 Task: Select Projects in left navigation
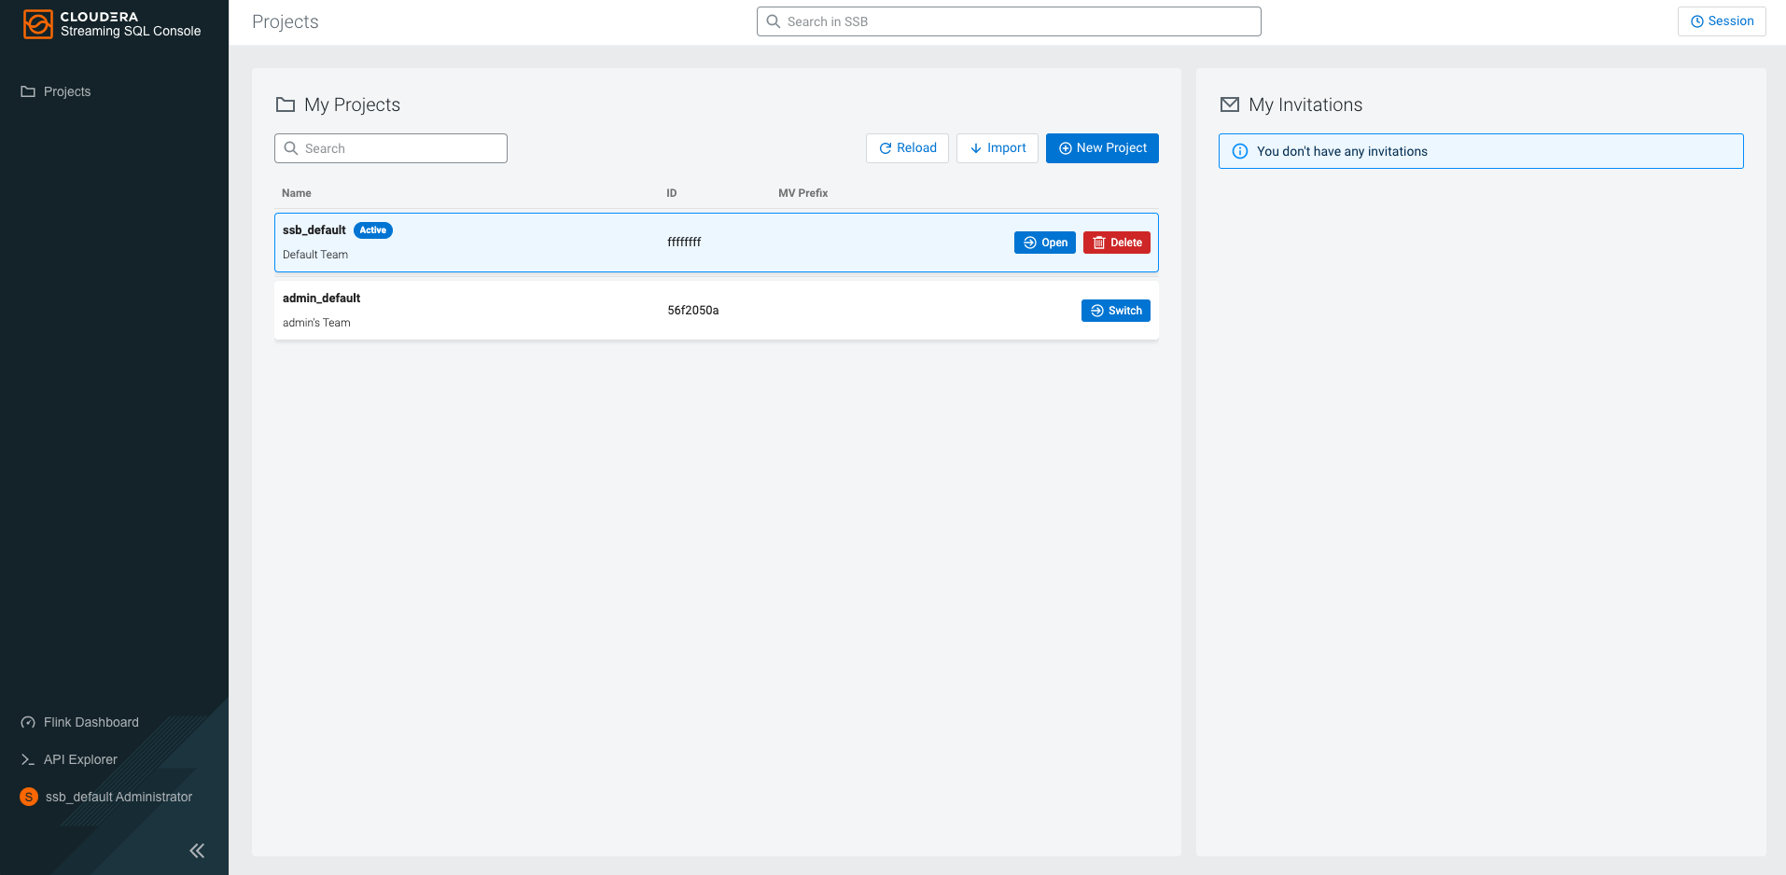click(x=66, y=91)
